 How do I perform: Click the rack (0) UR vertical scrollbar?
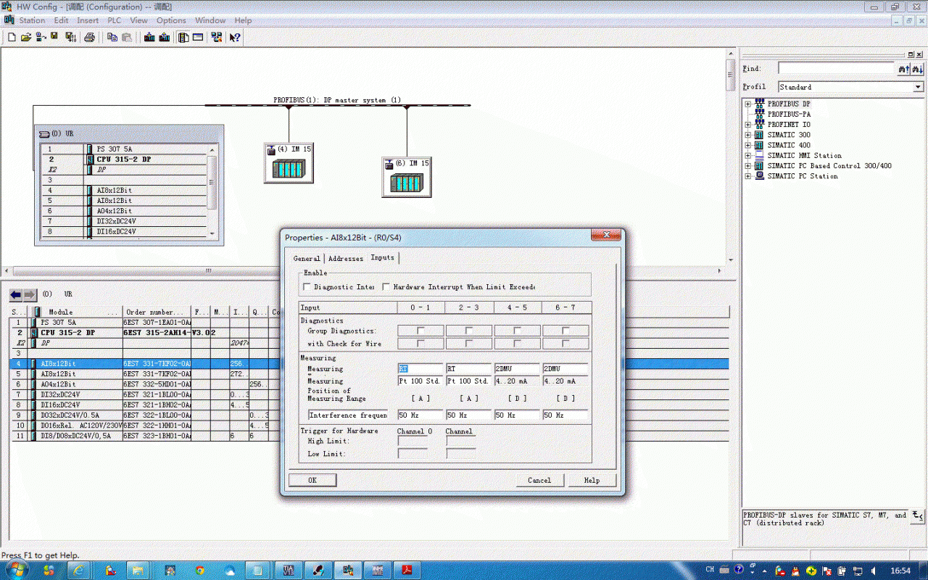[212, 190]
